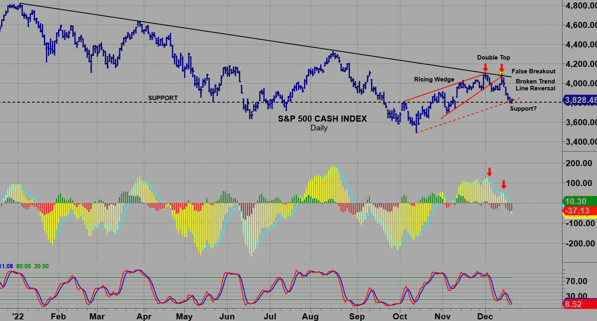Screen dimensions: 597x321
Task: Click the lower red arrow above the MACD histogram
Action: tap(504, 184)
